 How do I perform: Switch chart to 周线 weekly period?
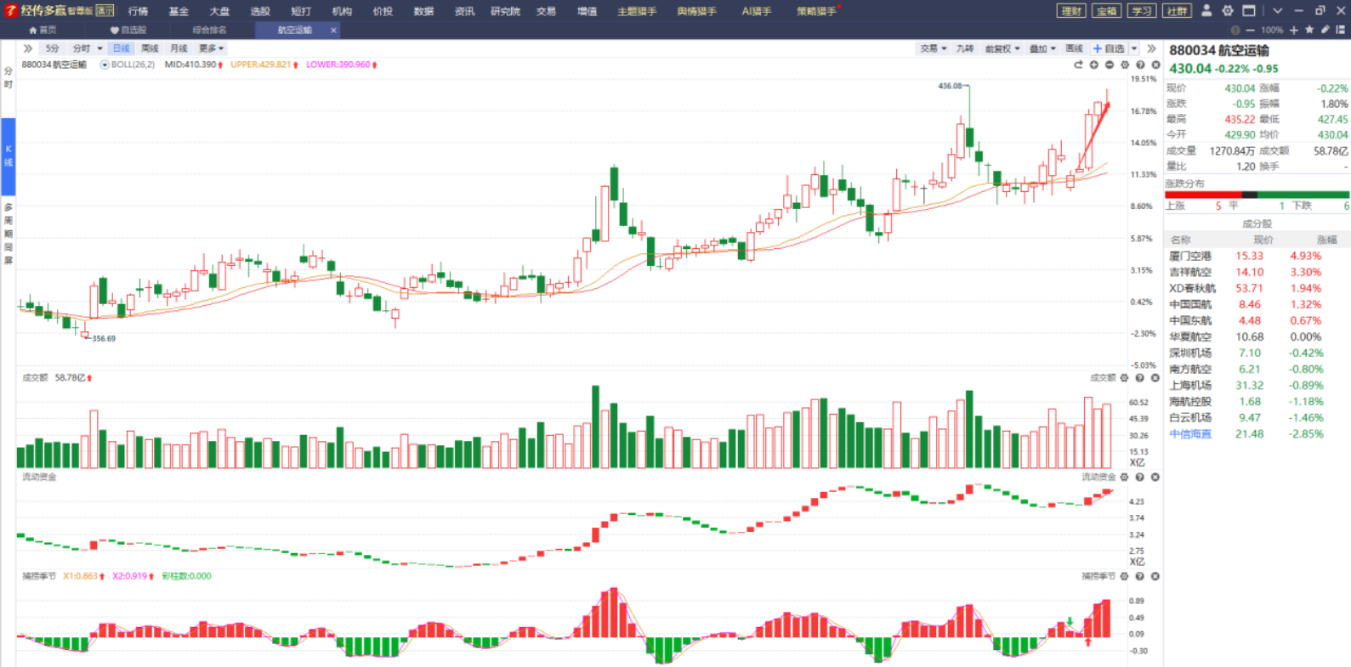tap(150, 48)
